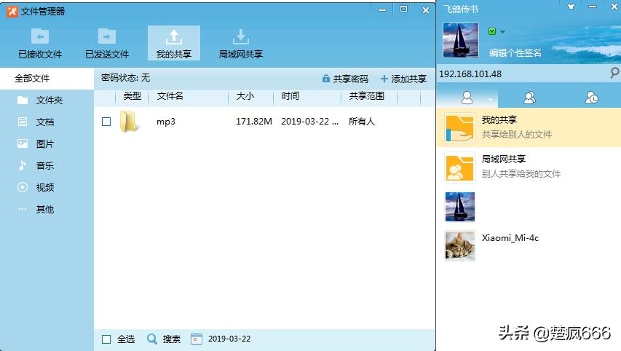Open the calendar icon date picker
The width and height of the screenshot is (621, 351).
click(x=197, y=339)
